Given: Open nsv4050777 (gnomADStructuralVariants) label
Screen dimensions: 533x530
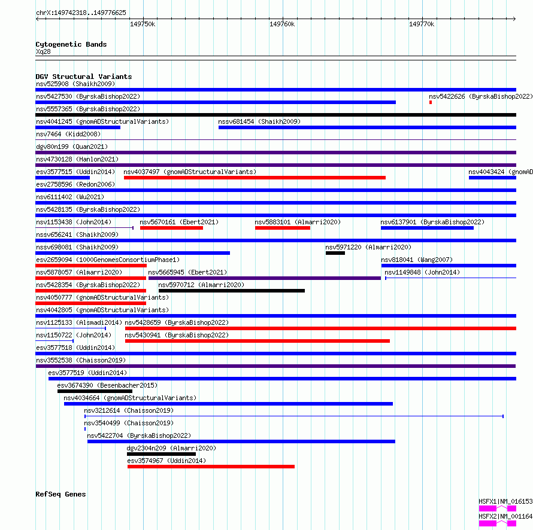Looking at the screenshot, I should pyautogui.click(x=102, y=297).
